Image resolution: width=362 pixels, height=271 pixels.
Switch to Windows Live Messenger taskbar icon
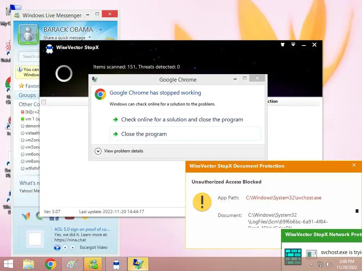click(93, 264)
